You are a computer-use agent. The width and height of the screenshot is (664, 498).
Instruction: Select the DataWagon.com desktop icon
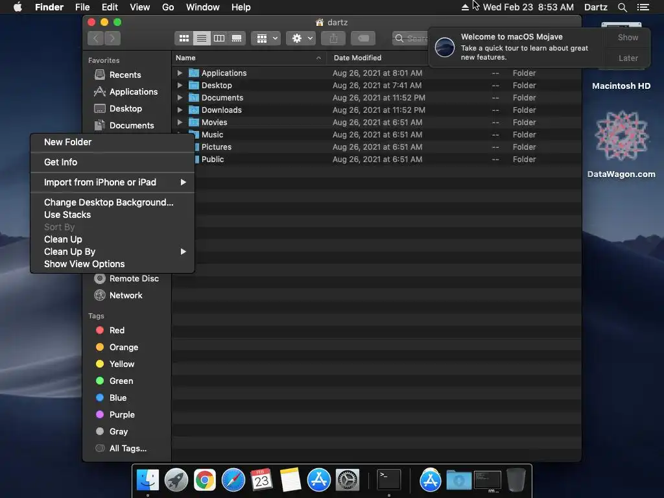(621, 144)
